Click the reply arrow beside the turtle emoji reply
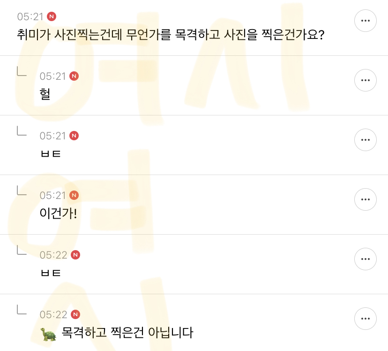Viewport: 388px width, 351px height. [22, 310]
